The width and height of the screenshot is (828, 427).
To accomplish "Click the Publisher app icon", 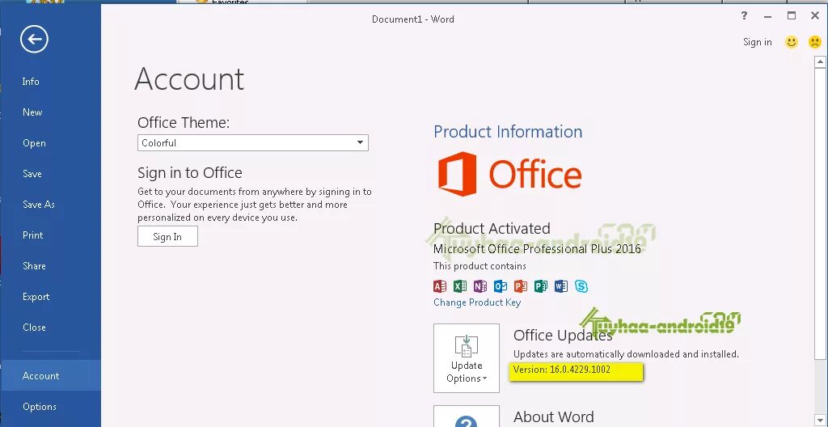I will (x=541, y=286).
